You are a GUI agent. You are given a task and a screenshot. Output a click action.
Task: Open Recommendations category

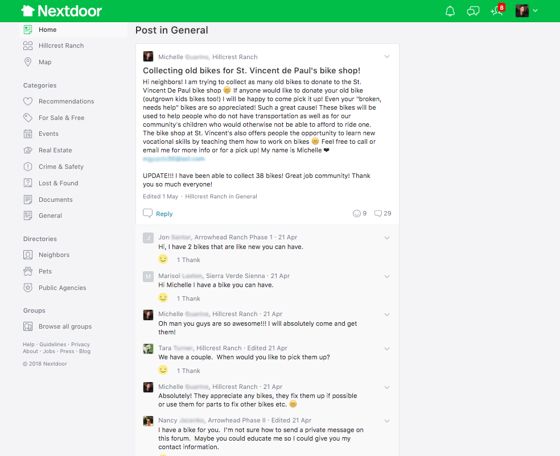67,101
